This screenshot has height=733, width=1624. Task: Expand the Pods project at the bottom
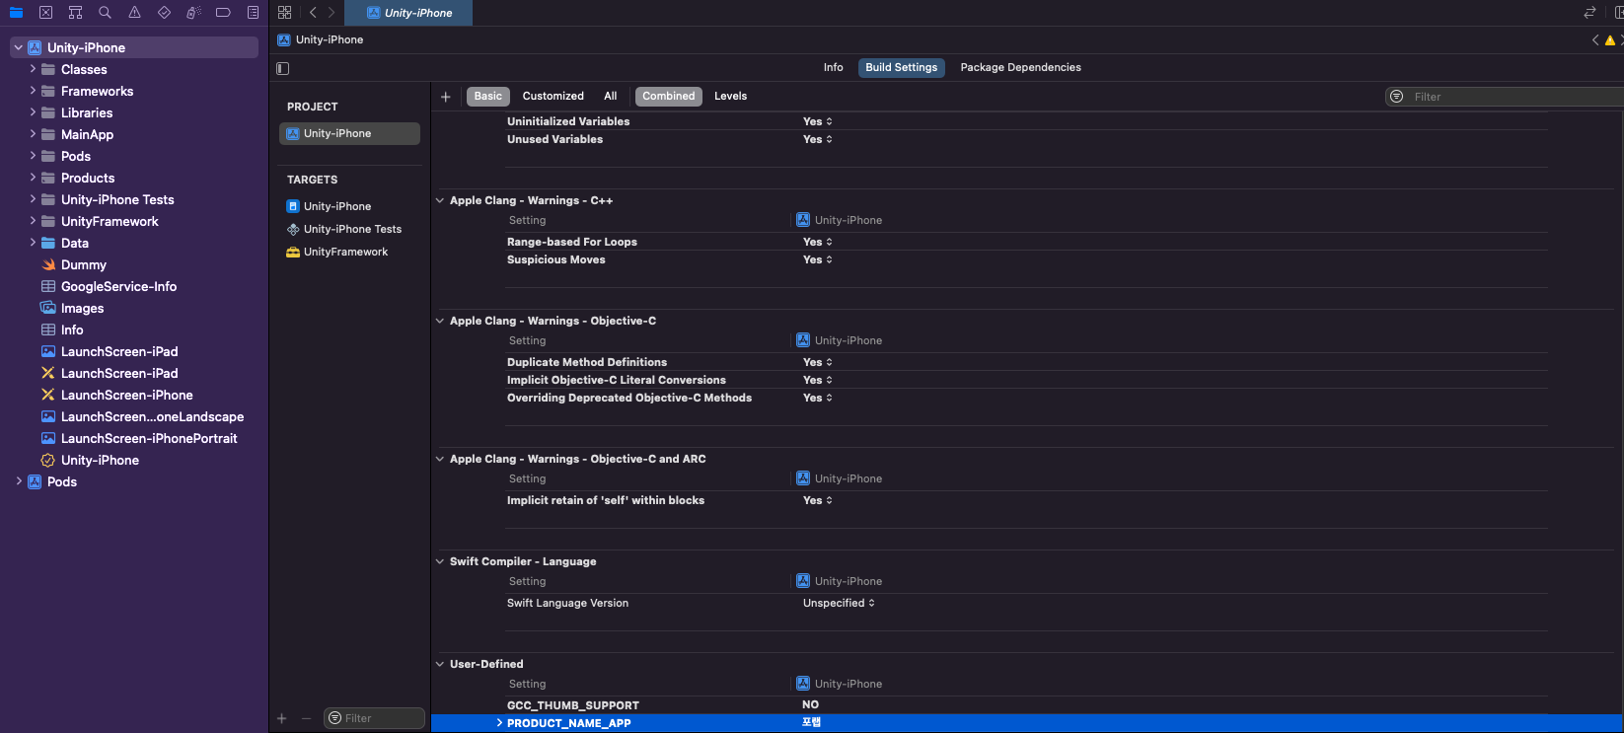[19, 481]
